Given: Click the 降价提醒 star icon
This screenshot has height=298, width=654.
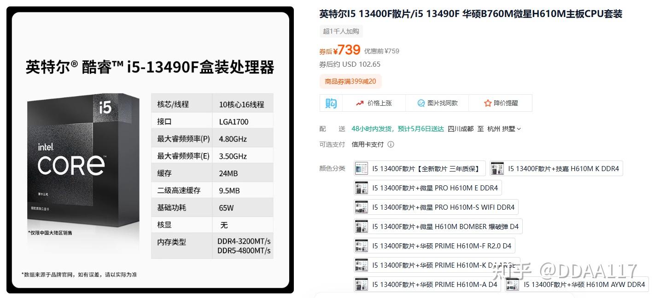Looking at the screenshot, I should (x=488, y=103).
